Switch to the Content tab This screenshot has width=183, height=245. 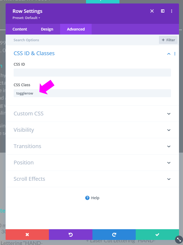point(20,29)
